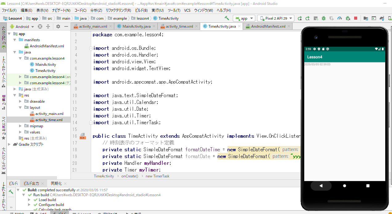Click the onCreate() breadcrumb below the editor
The width and height of the screenshot is (392, 214).
point(130,176)
